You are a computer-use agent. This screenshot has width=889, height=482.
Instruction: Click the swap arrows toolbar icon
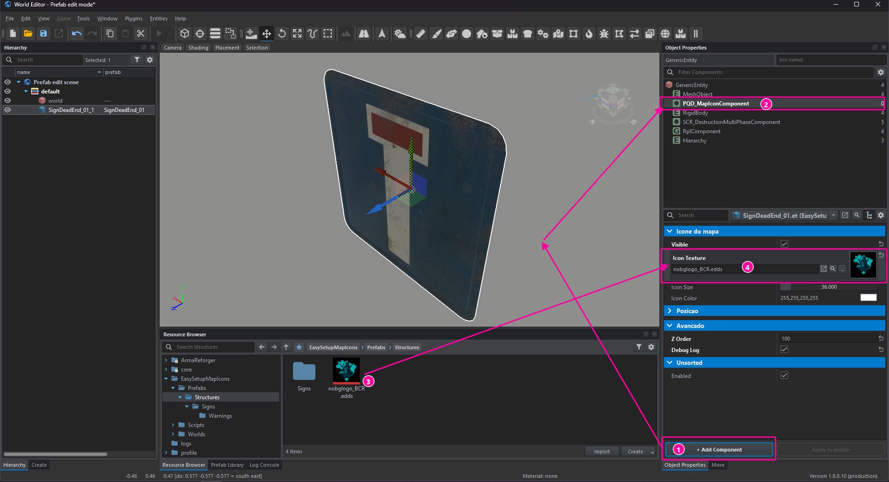tap(635, 33)
